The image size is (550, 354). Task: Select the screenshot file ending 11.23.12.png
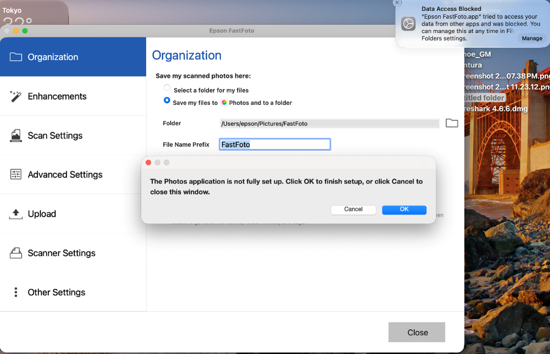(507, 87)
